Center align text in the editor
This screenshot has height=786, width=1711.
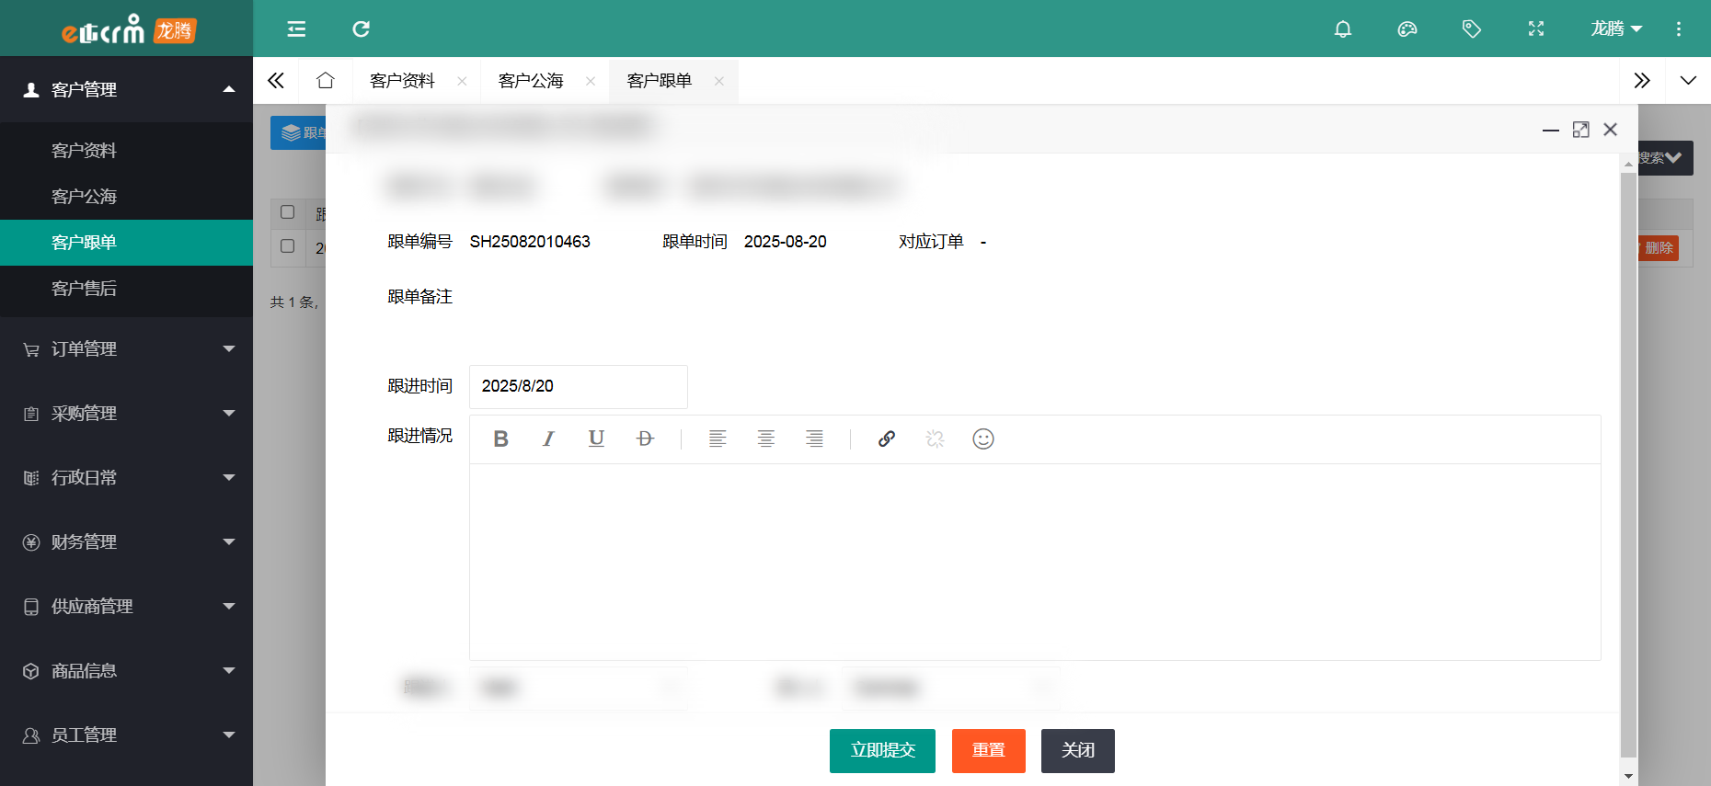pos(765,439)
